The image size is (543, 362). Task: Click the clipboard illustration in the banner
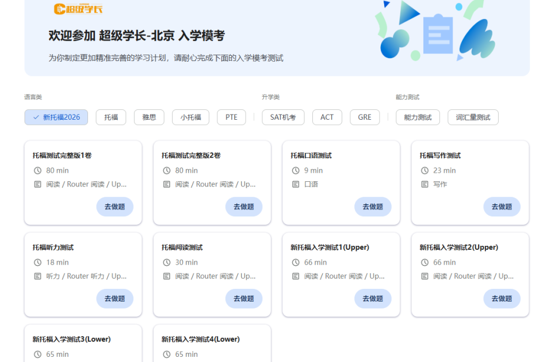438,34
